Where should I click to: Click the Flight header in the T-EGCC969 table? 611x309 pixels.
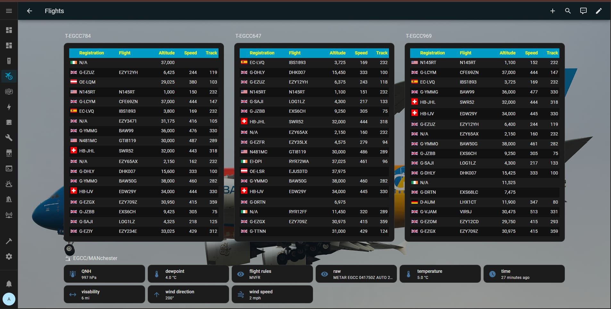[466, 53]
